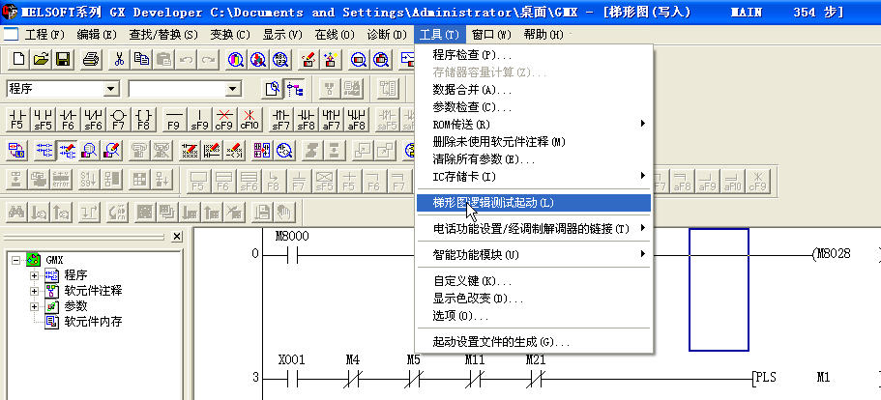Click the New project icon
This screenshot has width=881, height=400.
[x=18, y=59]
